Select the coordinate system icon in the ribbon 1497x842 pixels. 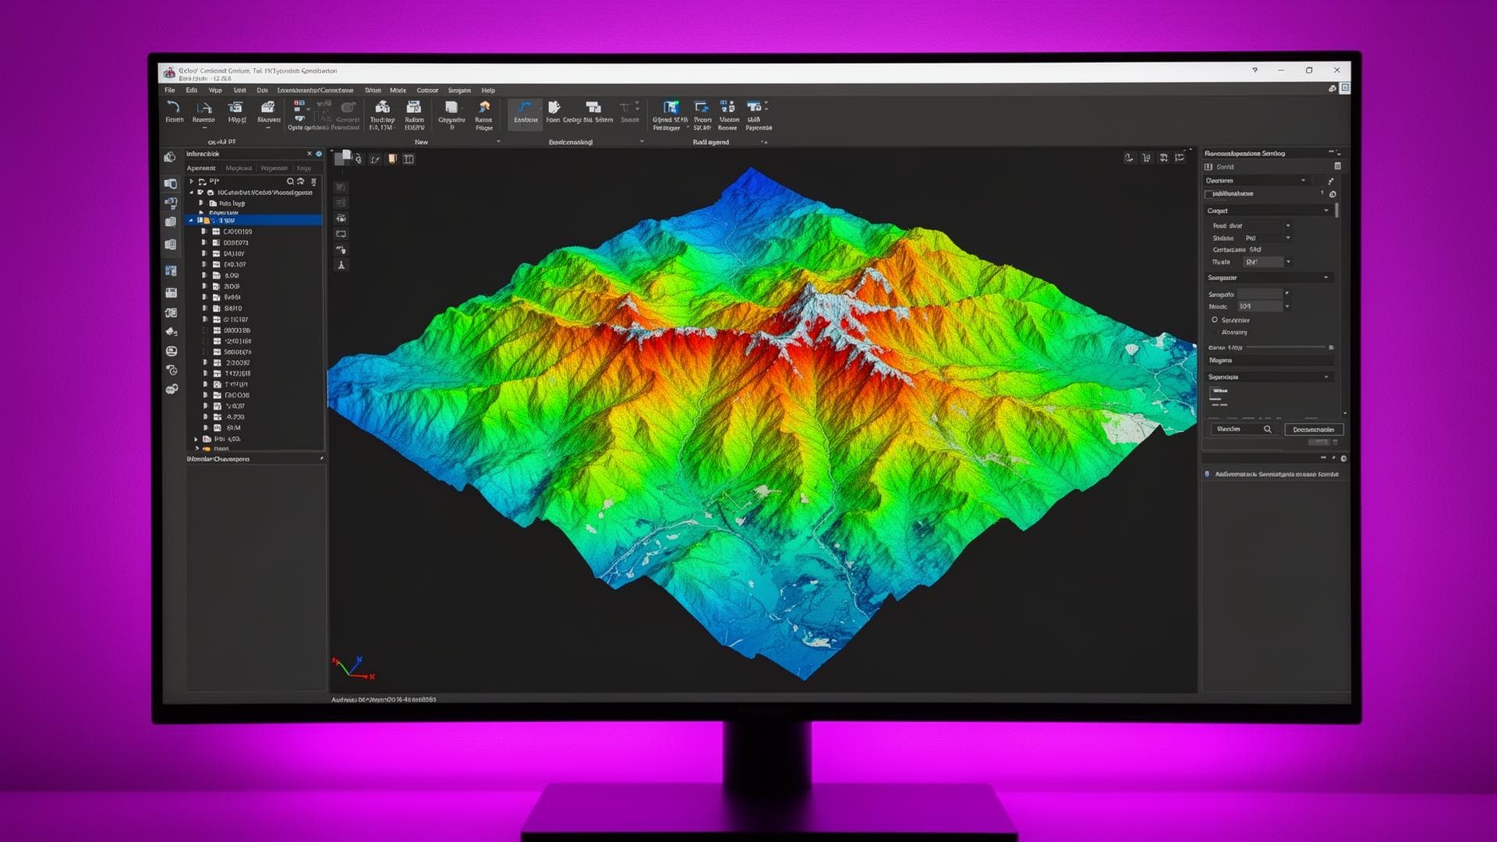tap(595, 111)
